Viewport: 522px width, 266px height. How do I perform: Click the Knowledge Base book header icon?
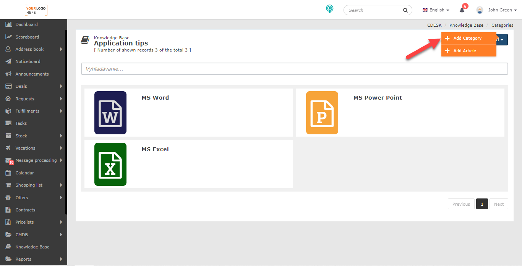[85, 40]
